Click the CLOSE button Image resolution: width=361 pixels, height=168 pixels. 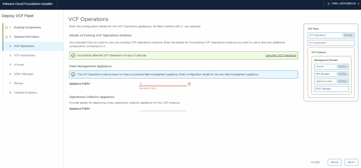315,162
